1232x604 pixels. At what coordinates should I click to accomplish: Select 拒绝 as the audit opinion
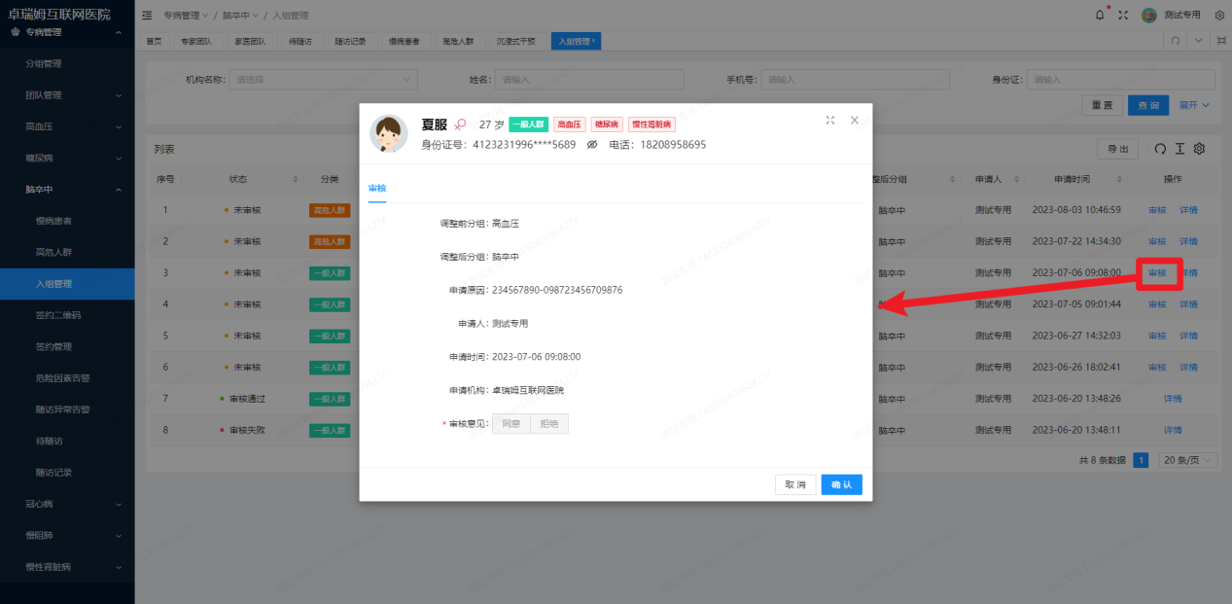(x=549, y=423)
